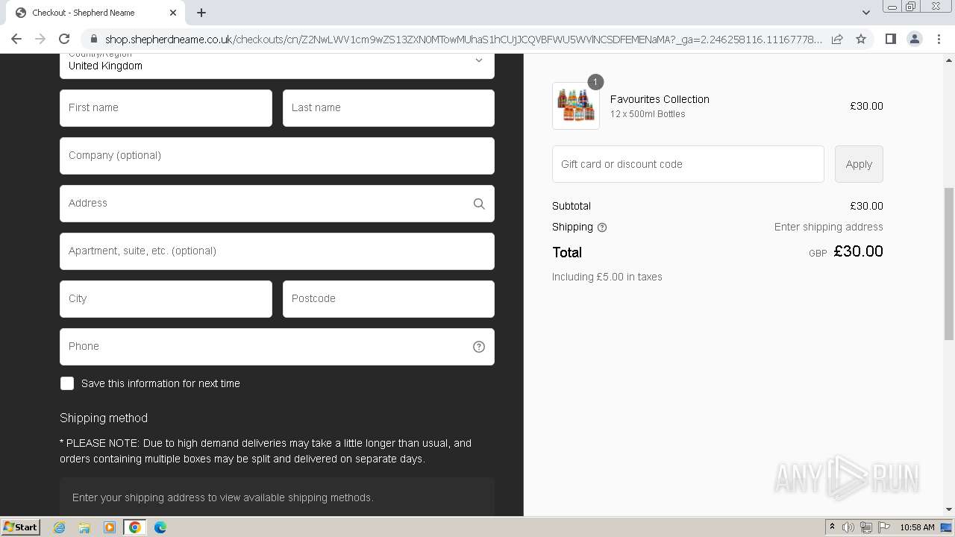Screen dimensions: 955x537
Task: Focus the City field
Action: 166,298
